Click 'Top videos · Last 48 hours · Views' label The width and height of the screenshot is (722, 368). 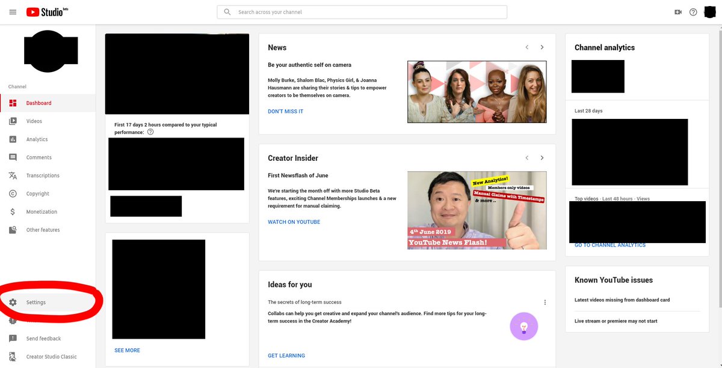(612, 199)
